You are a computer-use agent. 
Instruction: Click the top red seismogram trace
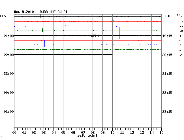(x=88, y=21)
